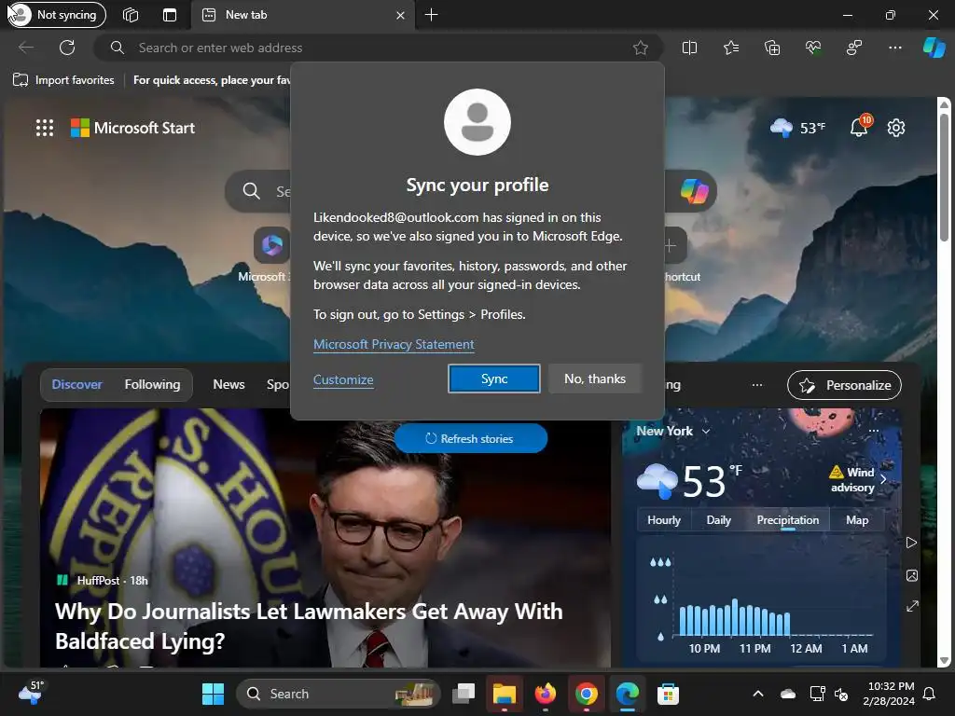This screenshot has height=716, width=955.
Task: Open Copilot sidebar icon
Action: 934,48
